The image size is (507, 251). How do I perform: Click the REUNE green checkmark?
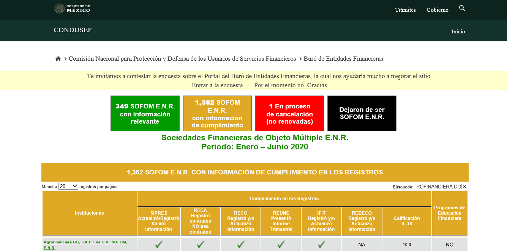281,245
